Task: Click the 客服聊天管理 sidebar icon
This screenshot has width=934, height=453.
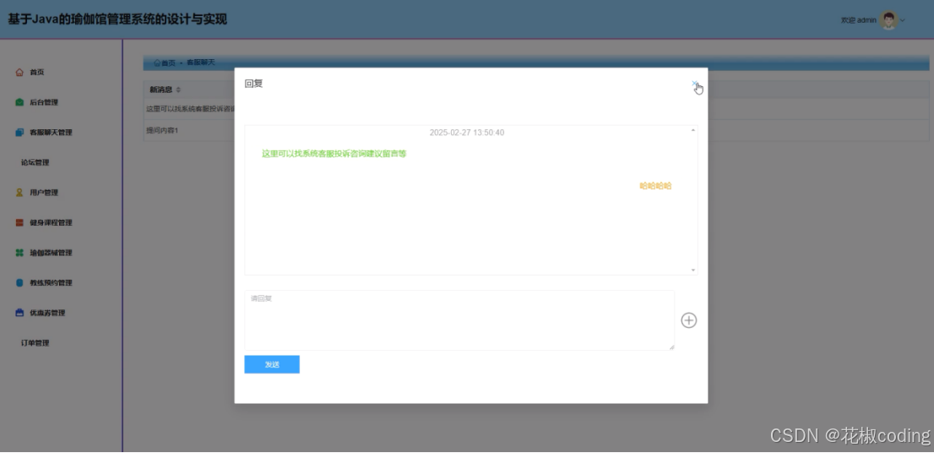Action: pyautogui.click(x=19, y=133)
